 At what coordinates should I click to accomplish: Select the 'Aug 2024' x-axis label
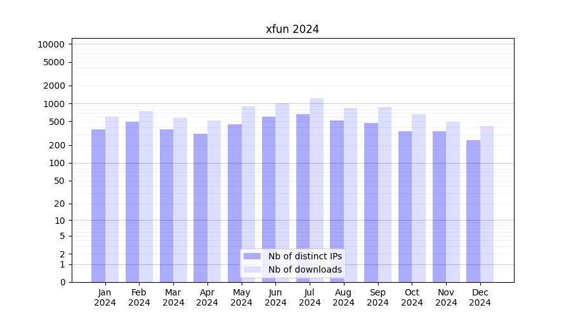pos(344,297)
